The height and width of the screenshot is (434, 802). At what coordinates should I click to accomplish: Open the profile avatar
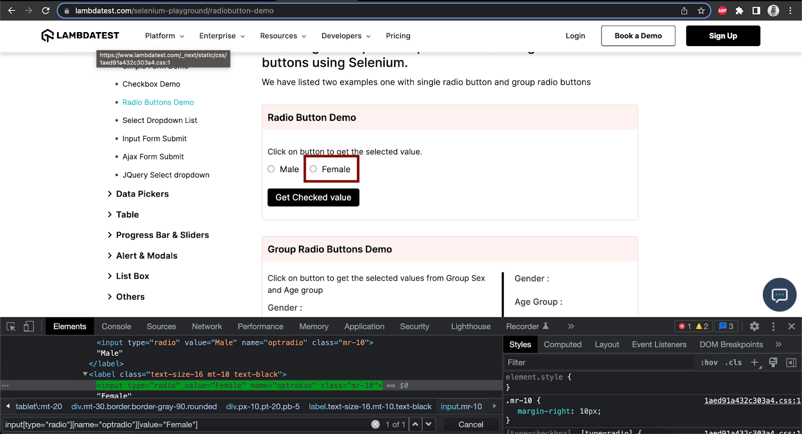click(x=773, y=11)
